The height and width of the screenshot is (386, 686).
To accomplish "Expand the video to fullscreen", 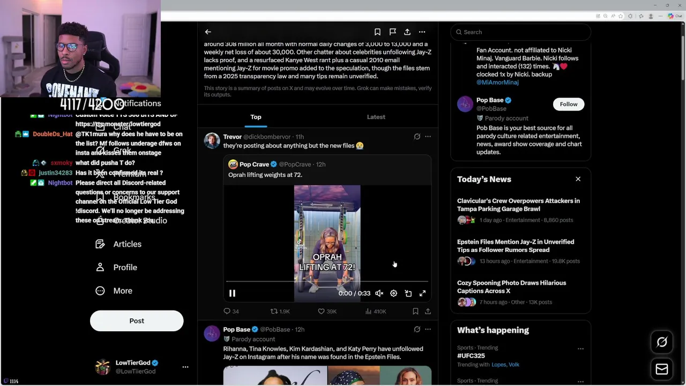I will [x=422, y=293].
